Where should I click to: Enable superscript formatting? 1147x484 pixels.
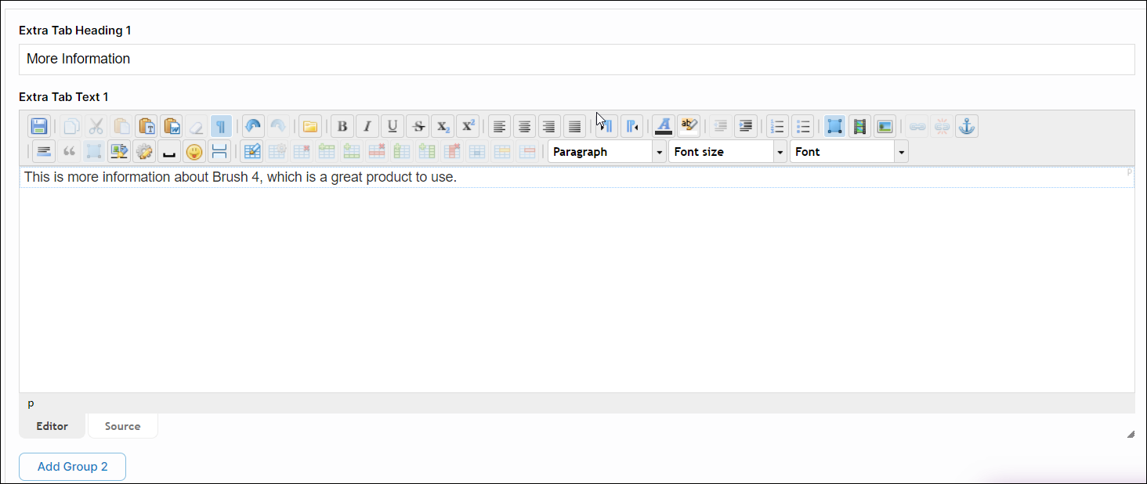pyautogui.click(x=468, y=125)
